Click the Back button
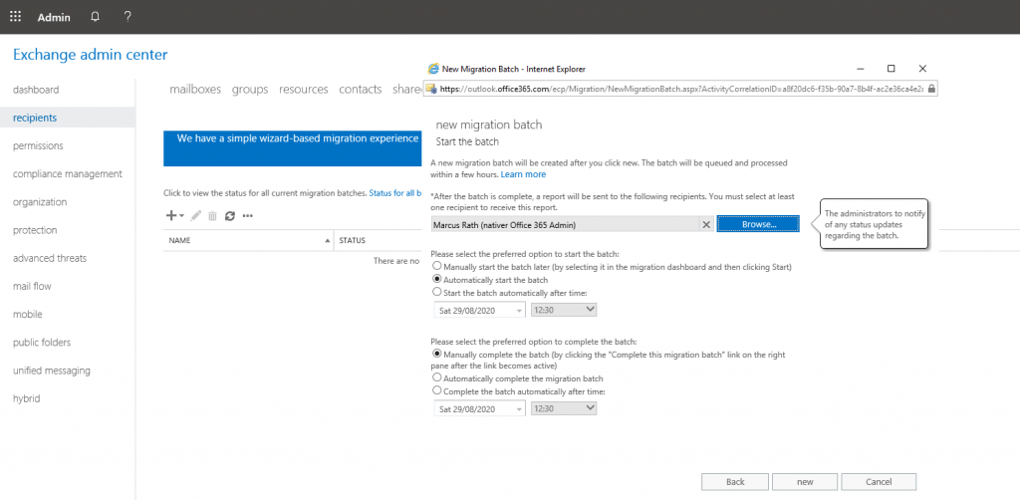 point(735,482)
